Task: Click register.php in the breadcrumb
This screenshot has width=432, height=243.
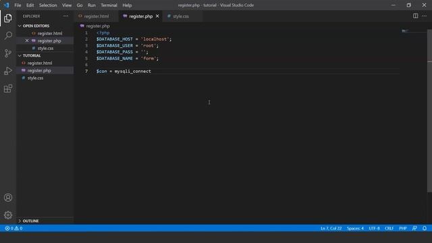Action: pos(98,26)
